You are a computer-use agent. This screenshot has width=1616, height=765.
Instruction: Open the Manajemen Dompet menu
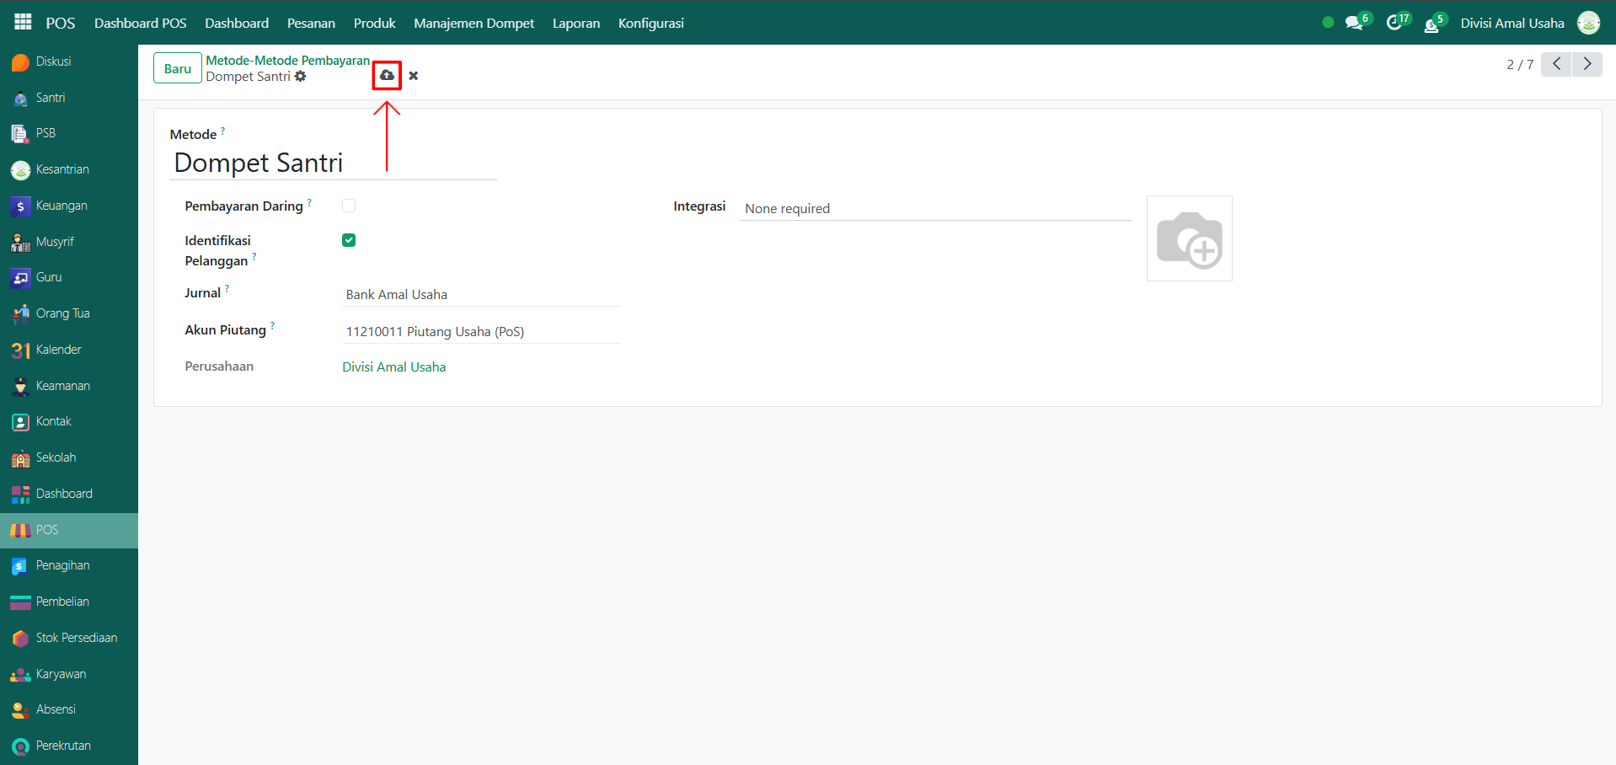pos(474,23)
